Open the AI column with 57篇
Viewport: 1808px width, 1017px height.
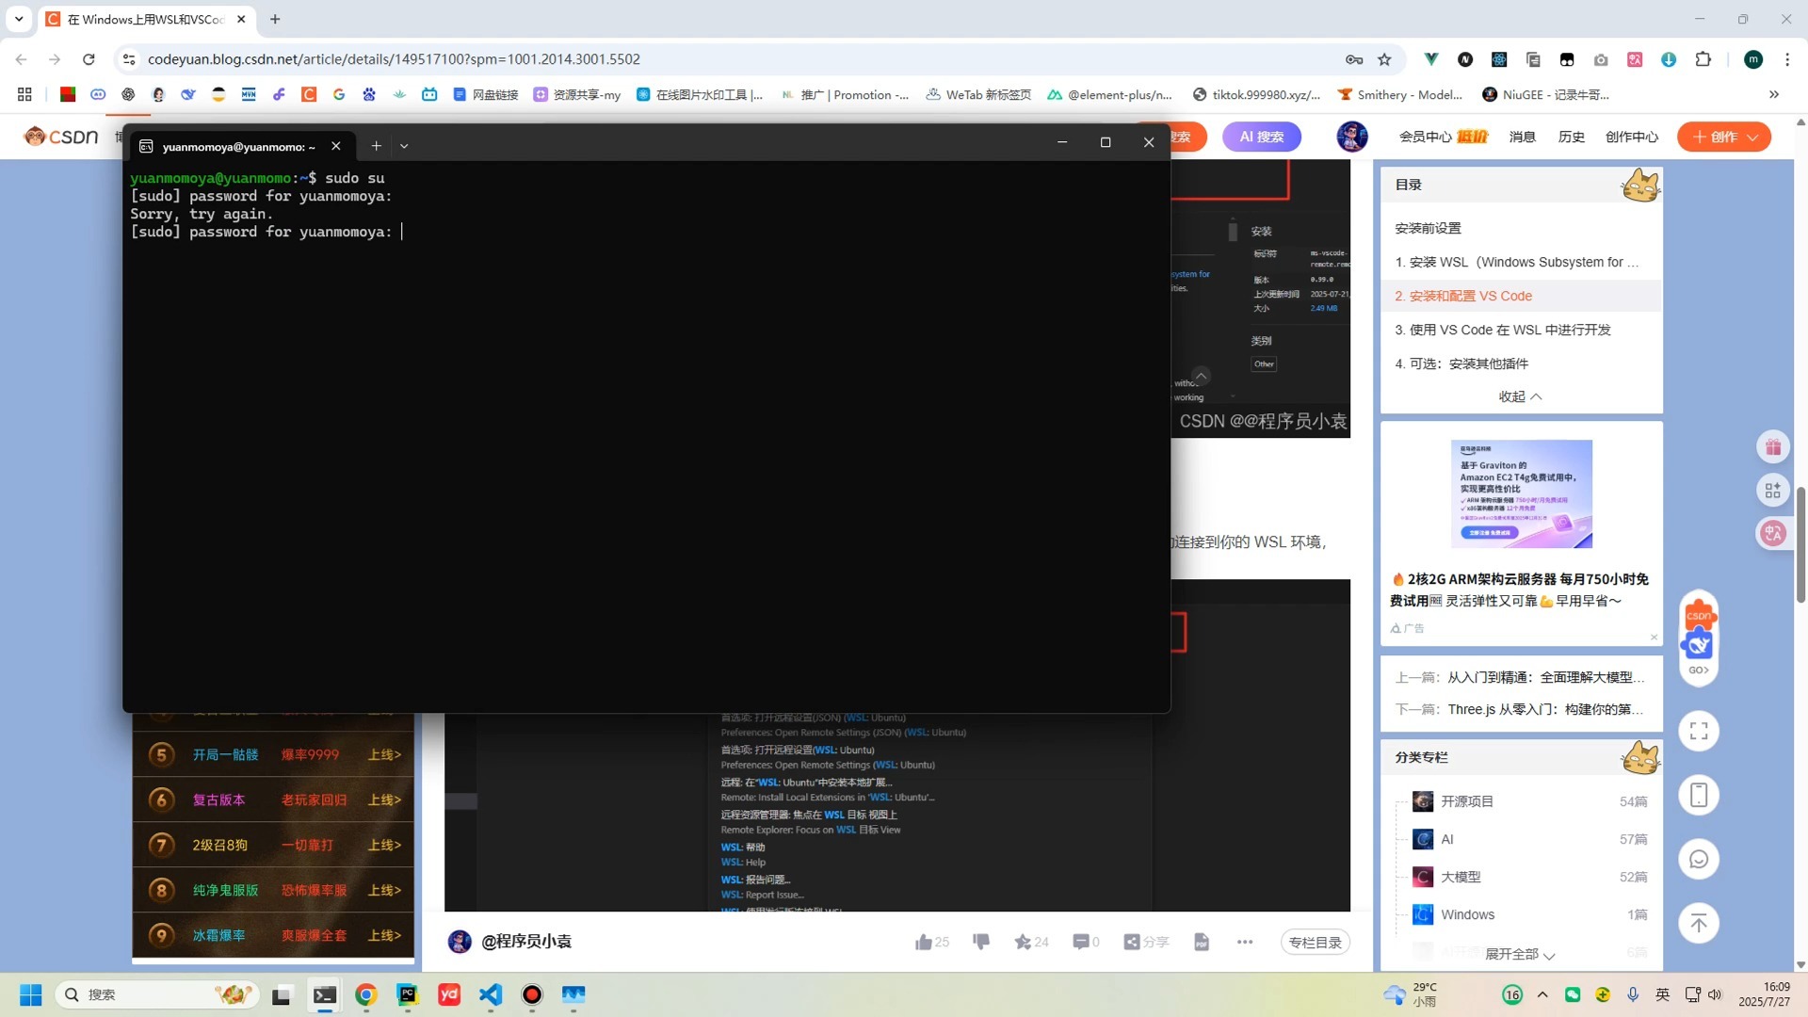[x=1447, y=839]
